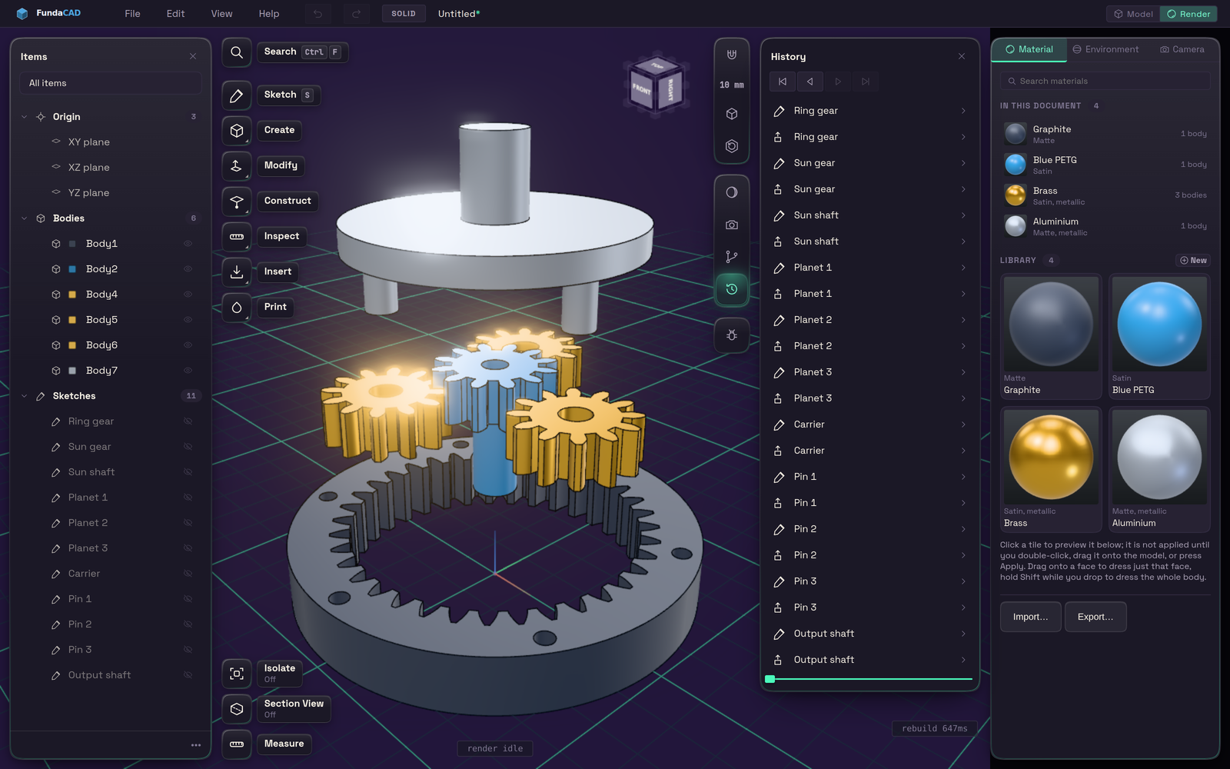The width and height of the screenshot is (1230, 769).
Task: Open the File menu
Action: pyautogui.click(x=132, y=14)
